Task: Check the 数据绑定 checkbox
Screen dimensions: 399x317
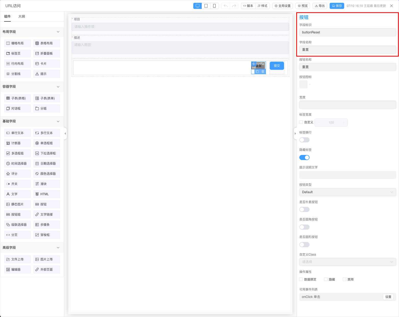Action: point(301,279)
